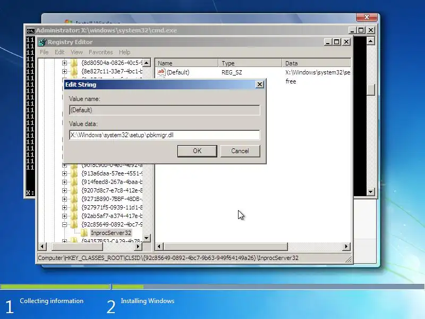The height and width of the screenshot is (319, 425).
Task: Open the View menu in Registry Editor
Action: (x=76, y=52)
